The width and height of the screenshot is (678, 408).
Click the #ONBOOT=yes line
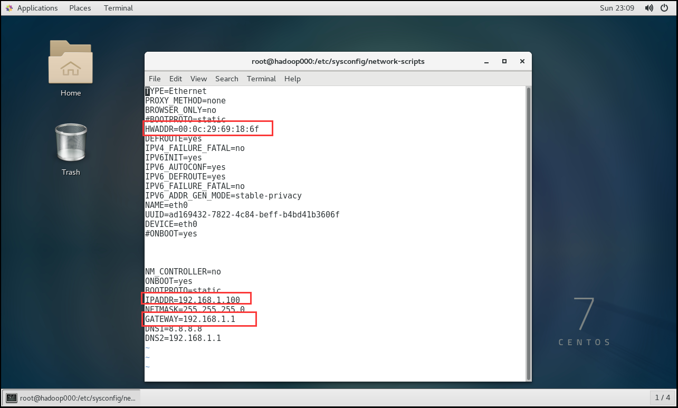(x=171, y=234)
